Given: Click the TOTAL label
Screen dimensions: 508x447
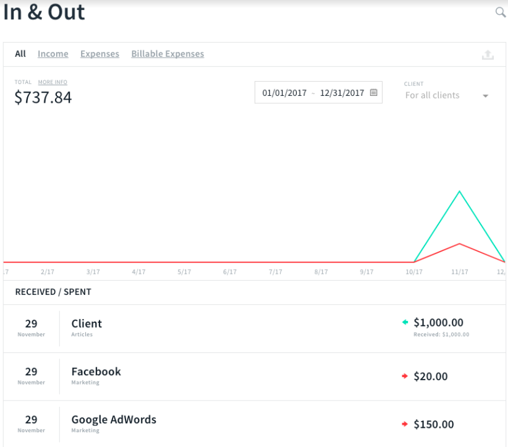Looking at the screenshot, I should (x=23, y=82).
